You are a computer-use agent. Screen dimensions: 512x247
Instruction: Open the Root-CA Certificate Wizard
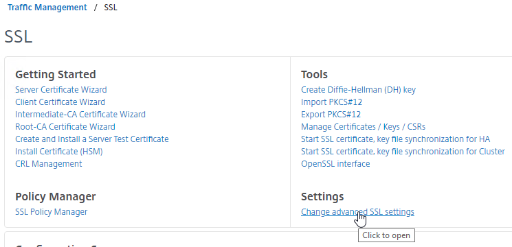(x=65, y=127)
